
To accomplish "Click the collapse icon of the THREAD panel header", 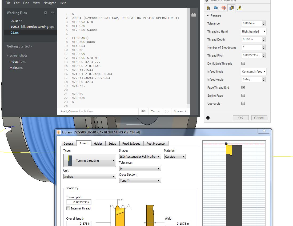I will 207,1.
